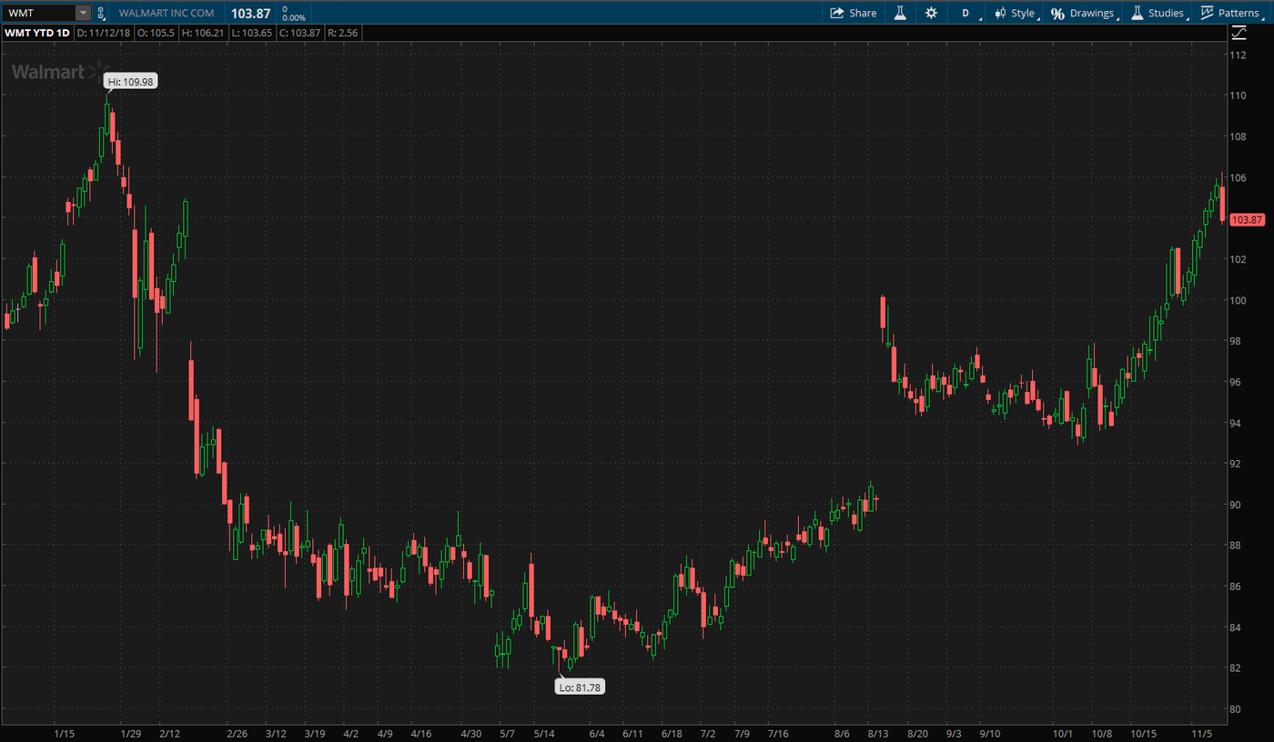Screen dimensions: 1274x742
Task: Open the Patterns dropdown menu
Action: [x=1232, y=13]
